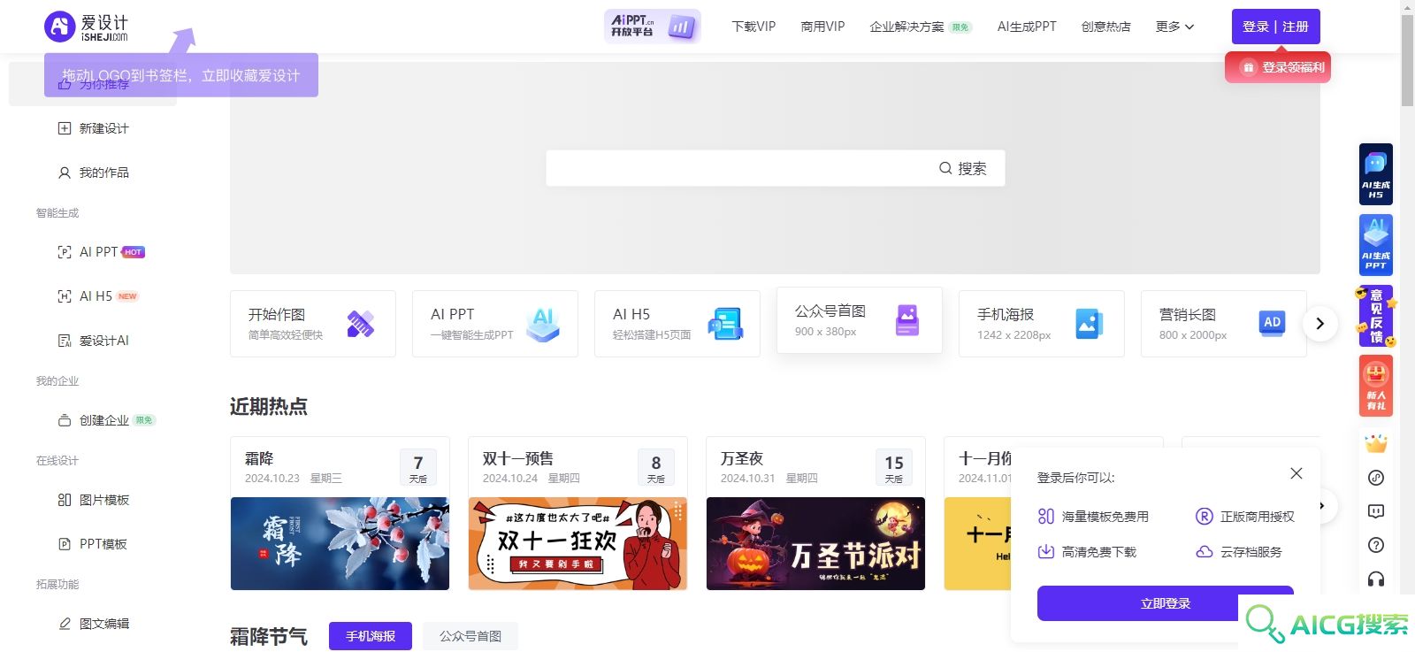The image size is (1415, 652).
Task: Open the 霜降 hotspot thumbnail
Action: point(340,543)
